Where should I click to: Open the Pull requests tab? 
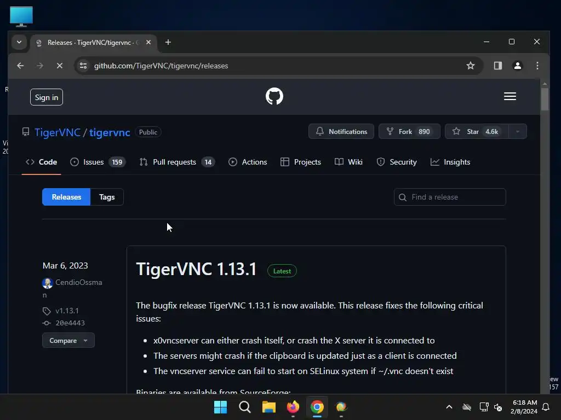point(177,162)
